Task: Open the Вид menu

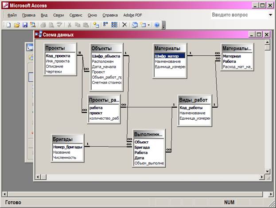Action: 44,15
